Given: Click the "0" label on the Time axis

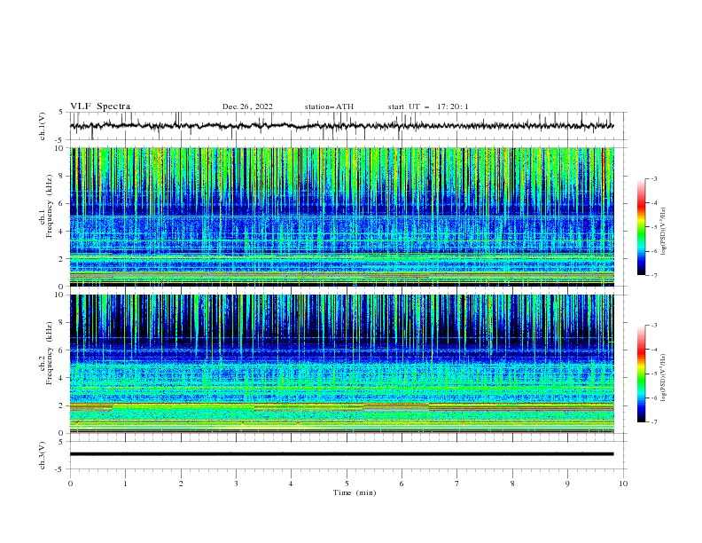Looking at the screenshot, I should tap(70, 484).
